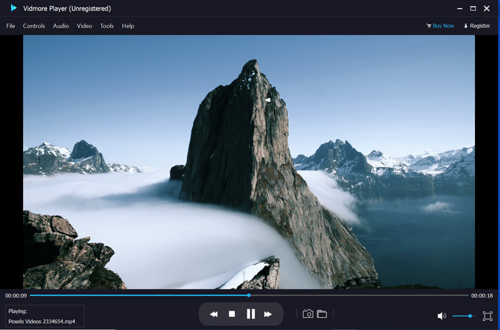Click the Vidmore Player logo icon
Screen dimensions: 500x330
click(x=14, y=8)
